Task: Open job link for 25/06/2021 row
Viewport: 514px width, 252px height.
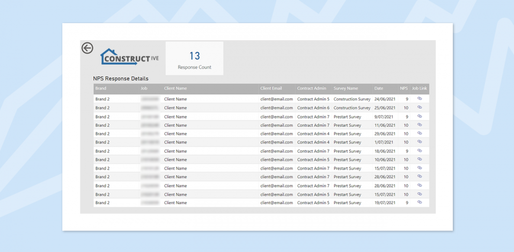Action: pos(420,107)
